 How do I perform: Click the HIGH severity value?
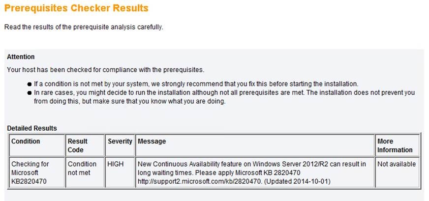(116, 164)
